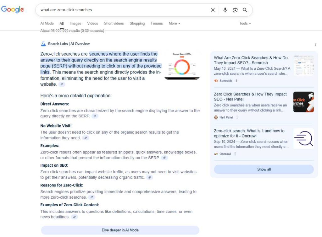
Task: Click the Search Labs flask icon
Action: (x=43, y=44)
